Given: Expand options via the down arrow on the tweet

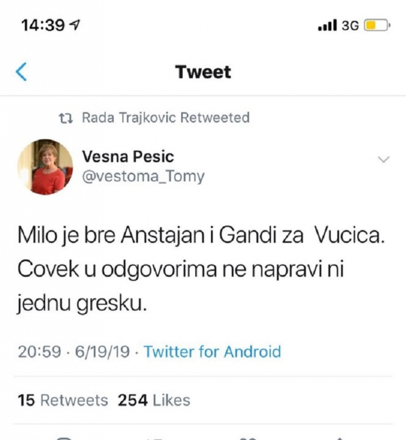Looking at the screenshot, I should (383, 160).
